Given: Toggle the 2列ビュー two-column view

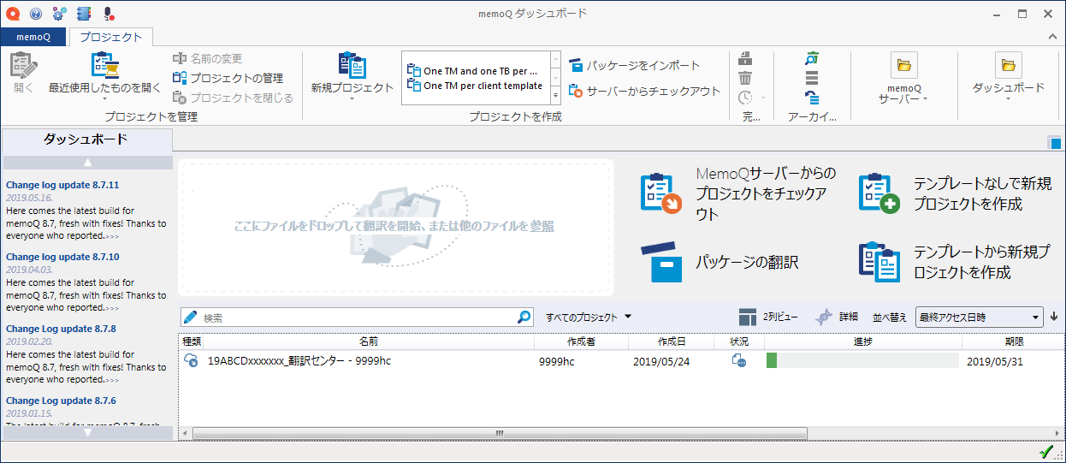Looking at the screenshot, I should [748, 317].
